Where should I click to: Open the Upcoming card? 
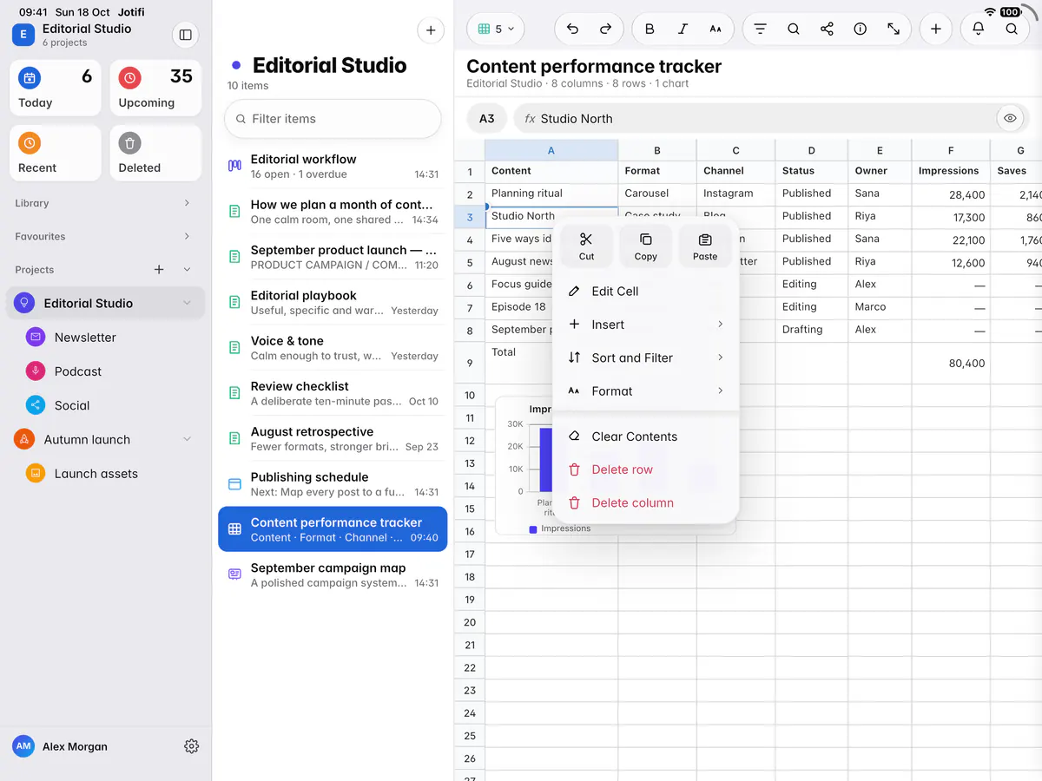pos(155,88)
